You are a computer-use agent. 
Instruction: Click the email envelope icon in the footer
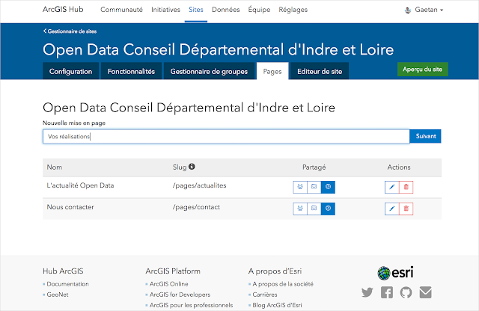tap(425, 292)
